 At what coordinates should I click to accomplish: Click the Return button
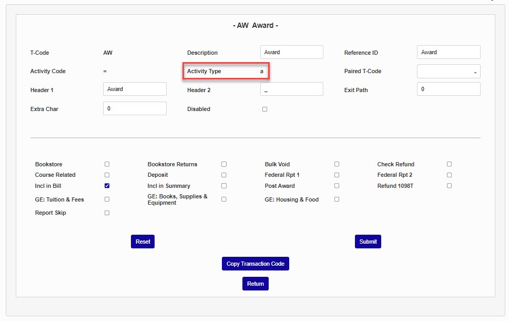pos(255,284)
